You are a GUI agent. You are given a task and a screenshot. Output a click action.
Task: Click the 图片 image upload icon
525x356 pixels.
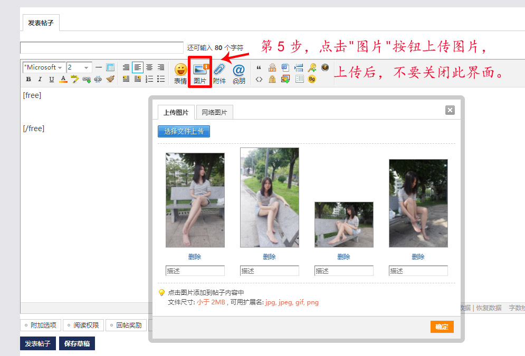pyautogui.click(x=200, y=70)
